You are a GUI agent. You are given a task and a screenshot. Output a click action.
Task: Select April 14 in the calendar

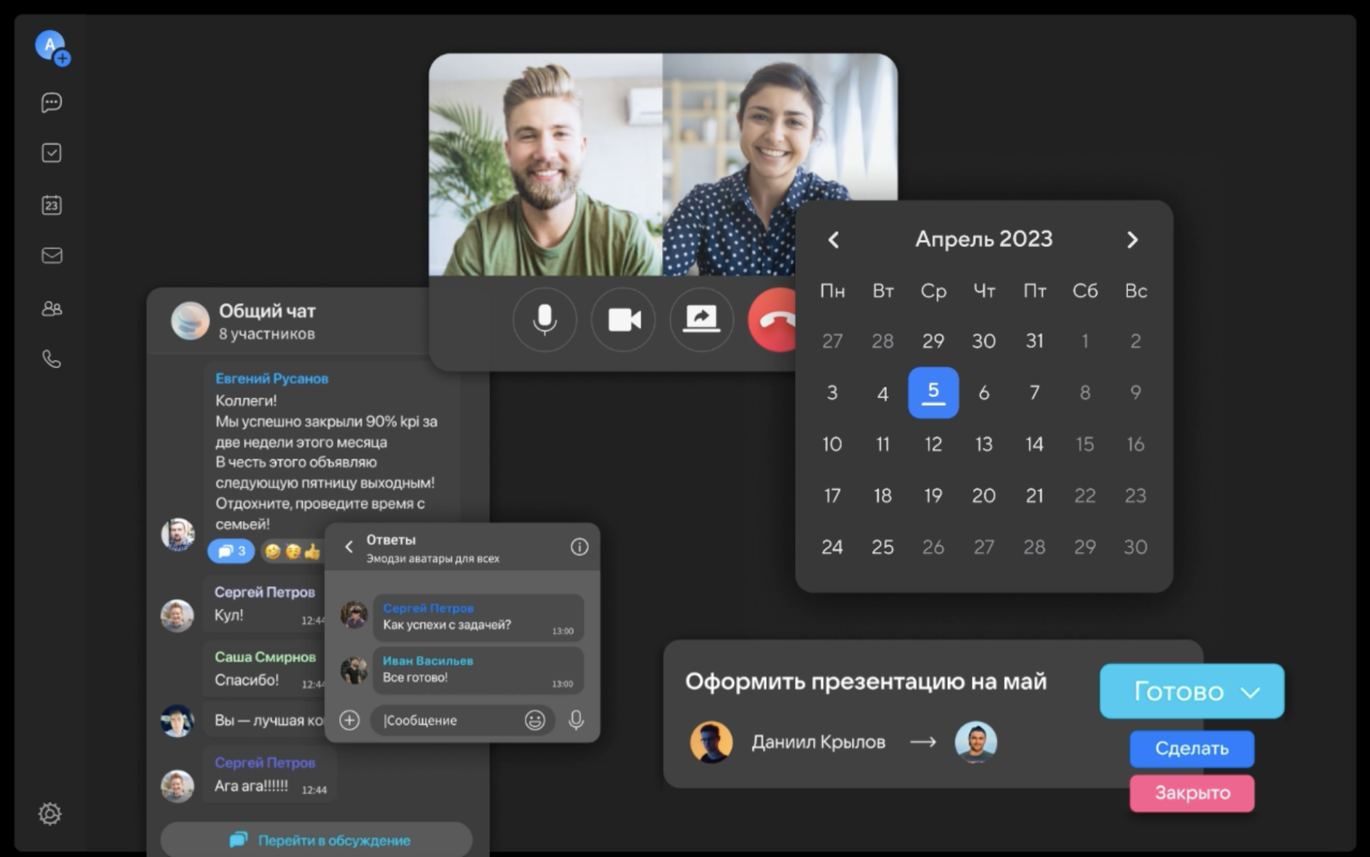click(x=1034, y=444)
